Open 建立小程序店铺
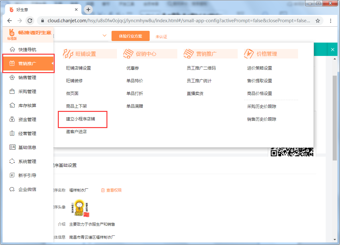This screenshot has height=245, width=340. point(80,119)
